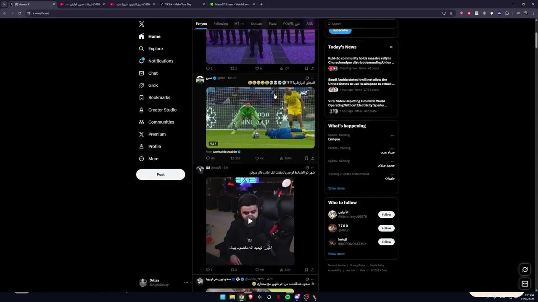Open Explore in the left sidebar
Image resolution: width=538 pixels, height=302 pixels.
[x=151, y=49]
